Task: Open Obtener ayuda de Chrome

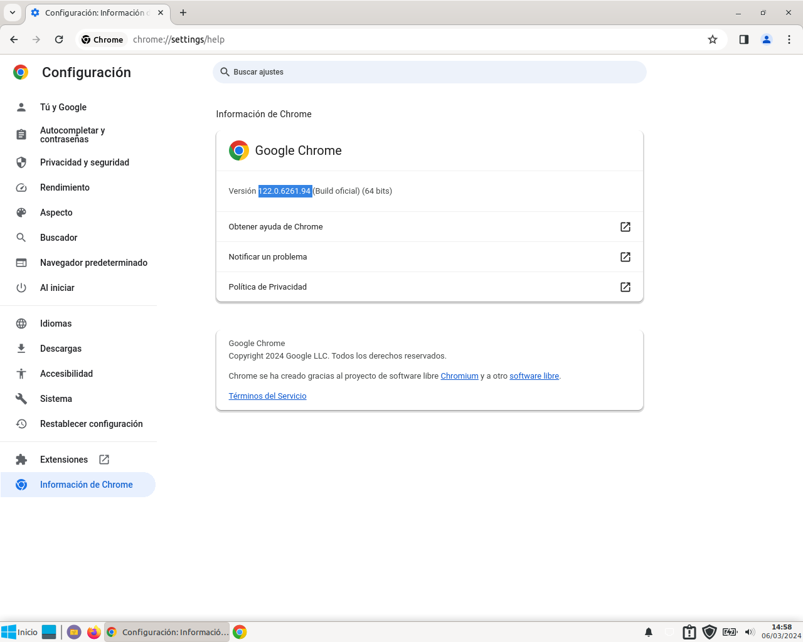Action: [430, 227]
